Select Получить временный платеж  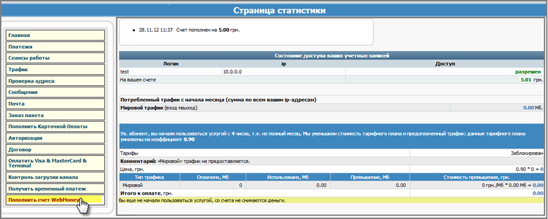pos(55,189)
